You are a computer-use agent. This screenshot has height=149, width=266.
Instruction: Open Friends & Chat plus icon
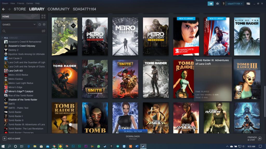tap(260, 139)
